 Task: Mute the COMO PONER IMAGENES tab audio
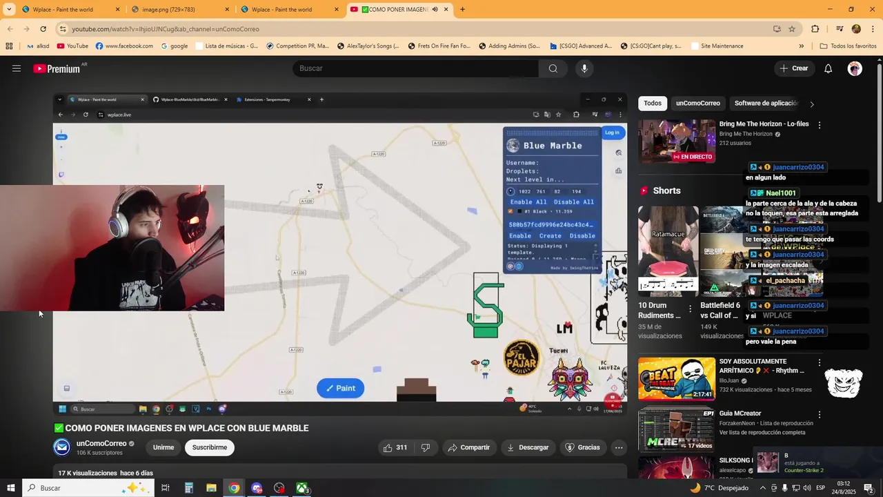click(x=435, y=10)
